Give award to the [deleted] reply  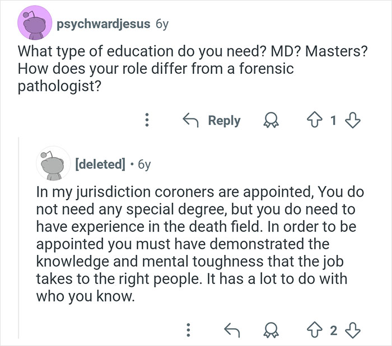(272, 330)
